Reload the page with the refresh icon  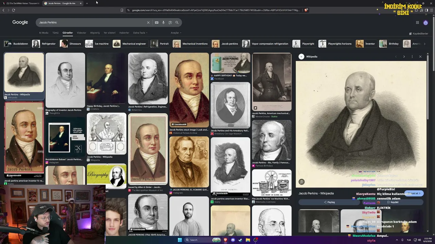tap(14, 10)
